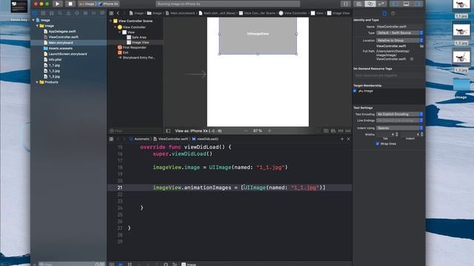The height and width of the screenshot is (266, 474).
Task: Go forward in storyboard editor history
Action: pyautogui.click(x=124, y=13)
